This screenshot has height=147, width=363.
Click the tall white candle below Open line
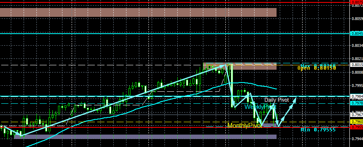231,86
